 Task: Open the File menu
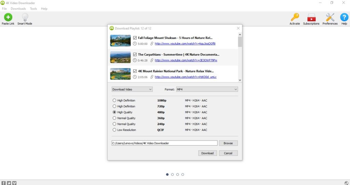pos(4,9)
